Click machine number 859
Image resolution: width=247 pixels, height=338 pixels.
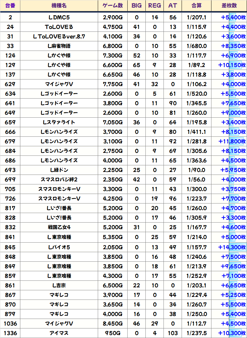10,276
